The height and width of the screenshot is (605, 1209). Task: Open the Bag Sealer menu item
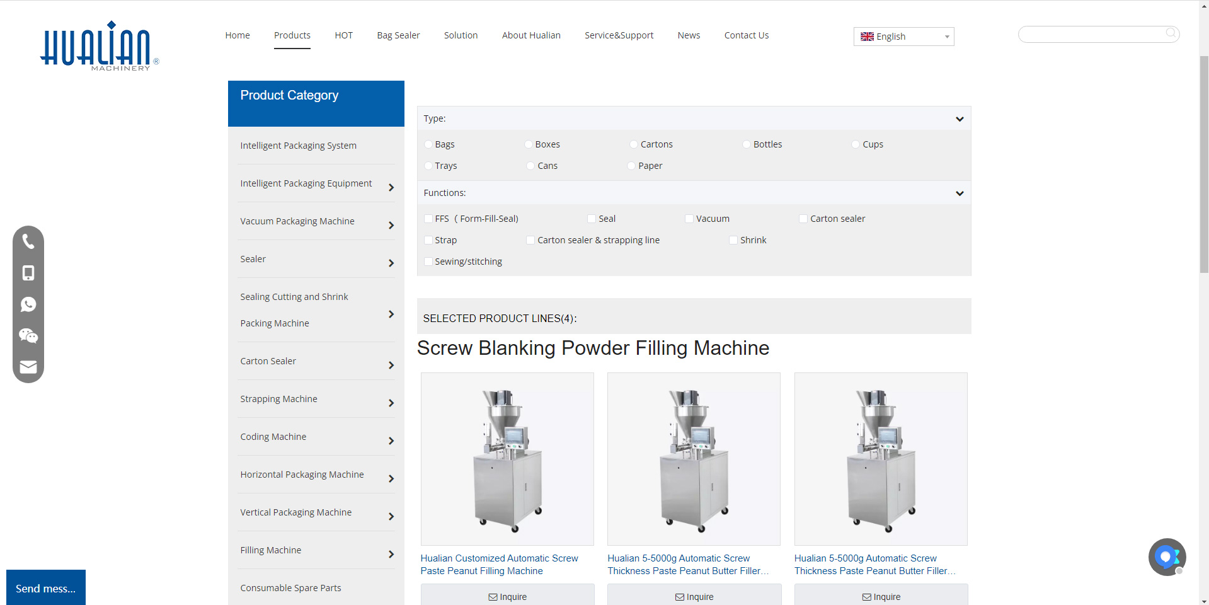point(398,35)
